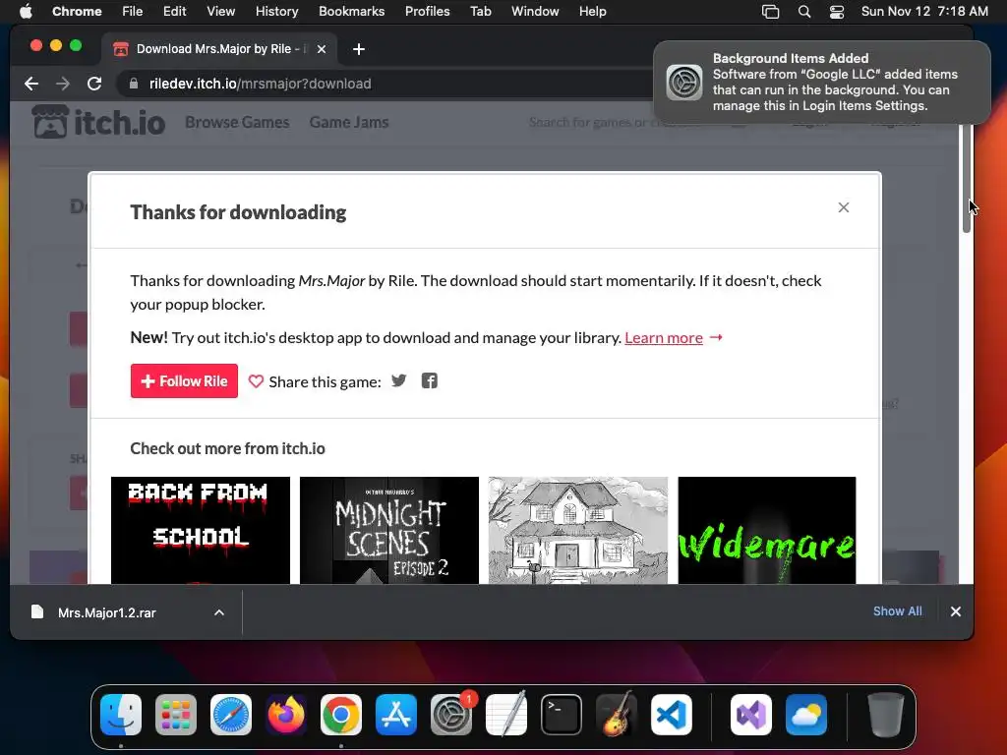The image size is (1007, 755).
Task: Close the Download Mrs.Major tab
Action: pyautogui.click(x=322, y=49)
